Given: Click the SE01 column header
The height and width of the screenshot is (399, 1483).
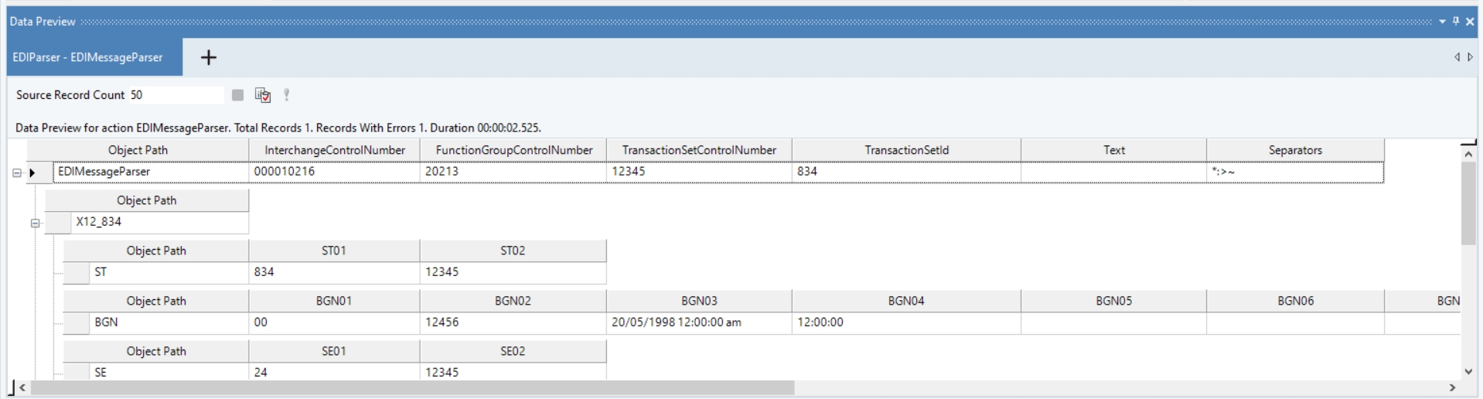Looking at the screenshot, I should 334,351.
